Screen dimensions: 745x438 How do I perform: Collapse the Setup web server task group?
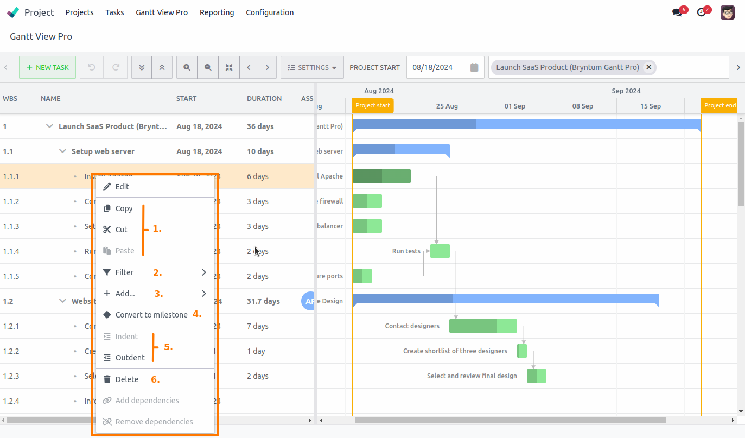[62, 151]
